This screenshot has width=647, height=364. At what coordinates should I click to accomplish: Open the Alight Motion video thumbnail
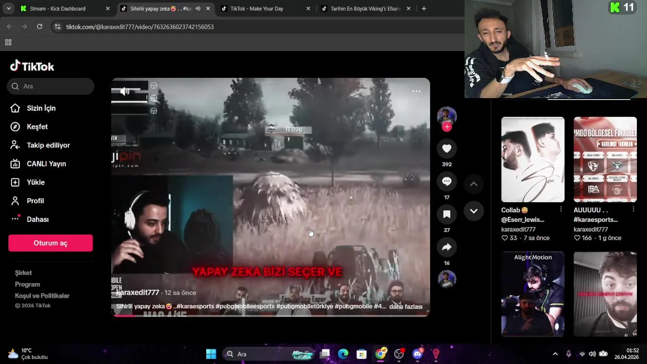(x=533, y=294)
